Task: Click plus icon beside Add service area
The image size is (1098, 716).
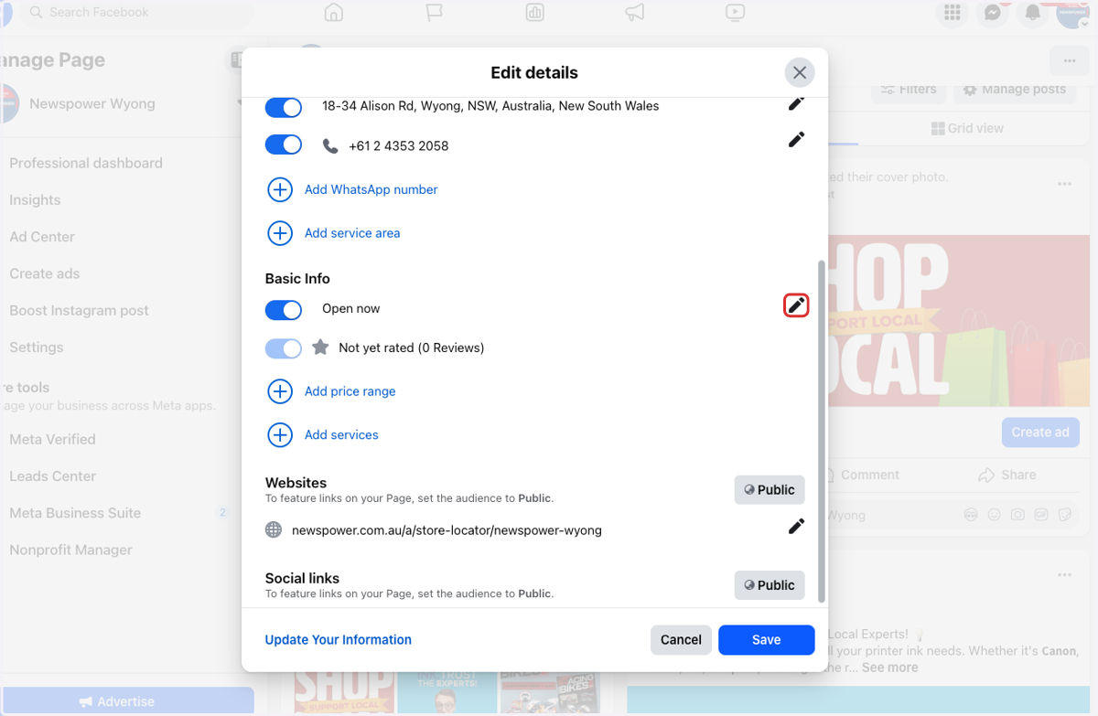Action: point(280,233)
